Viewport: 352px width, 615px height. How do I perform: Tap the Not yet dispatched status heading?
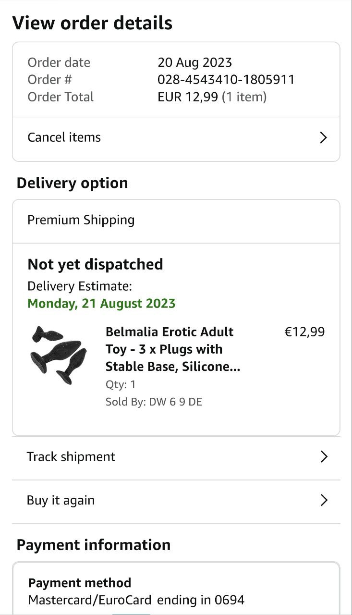(x=95, y=264)
